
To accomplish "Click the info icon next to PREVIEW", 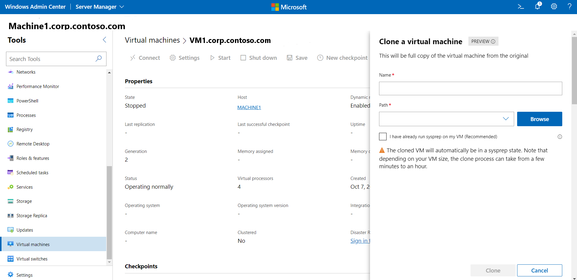I will 493,41.
